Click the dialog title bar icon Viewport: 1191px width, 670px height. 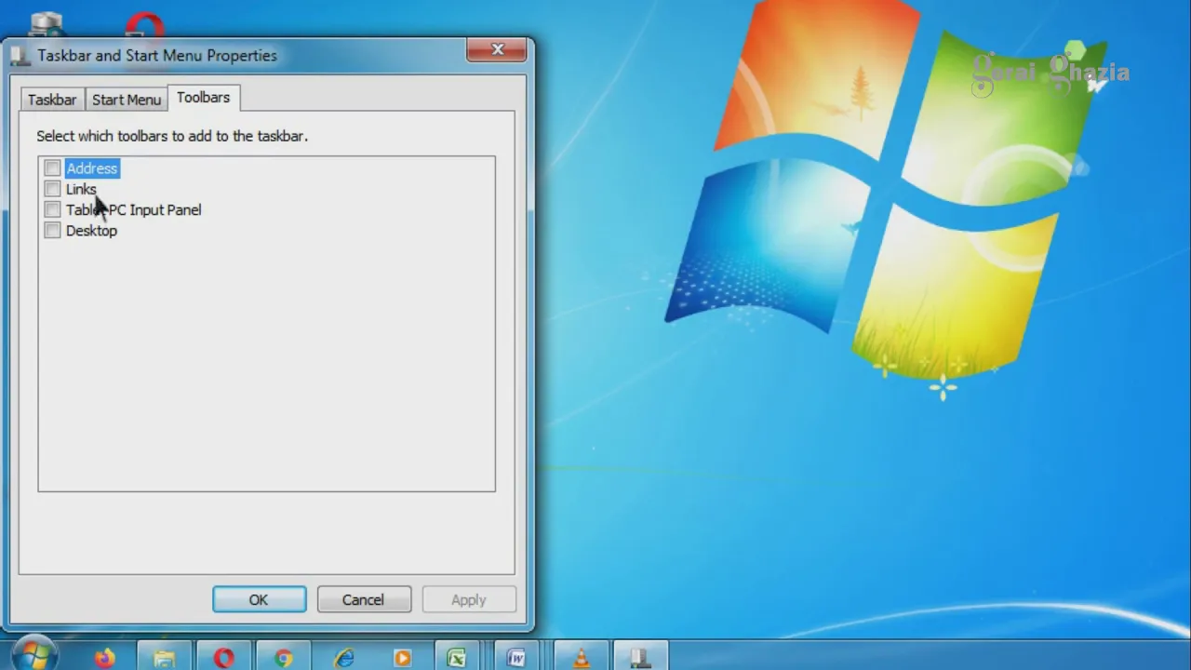coord(20,56)
